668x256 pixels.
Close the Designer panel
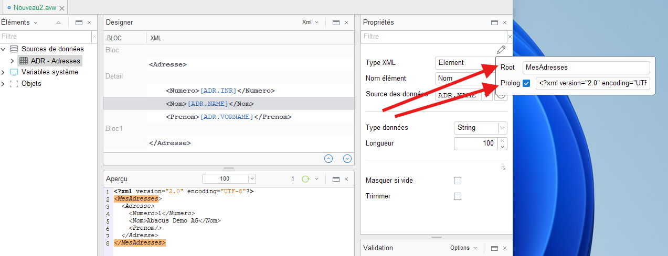[346, 23]
